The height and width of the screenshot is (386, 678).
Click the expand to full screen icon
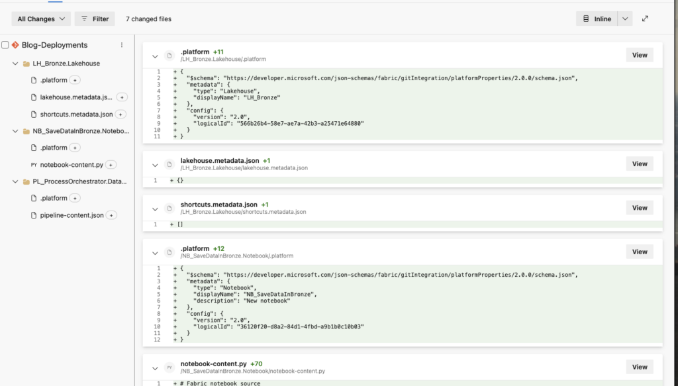[x=646, y=19]
